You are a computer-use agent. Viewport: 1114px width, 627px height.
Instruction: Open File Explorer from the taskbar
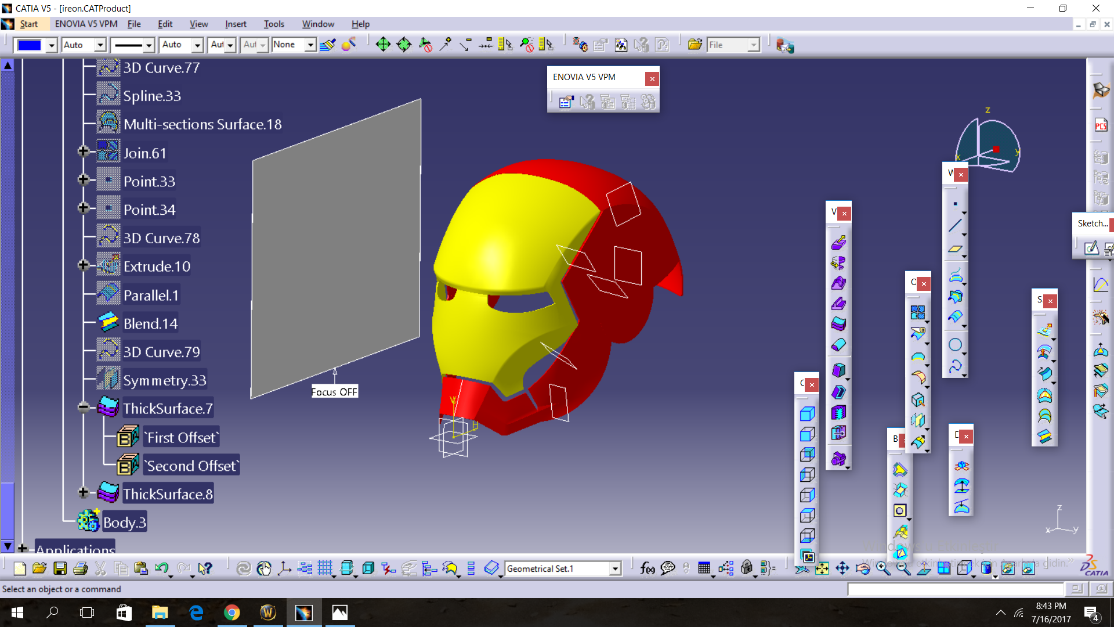(x=160, y=612)
